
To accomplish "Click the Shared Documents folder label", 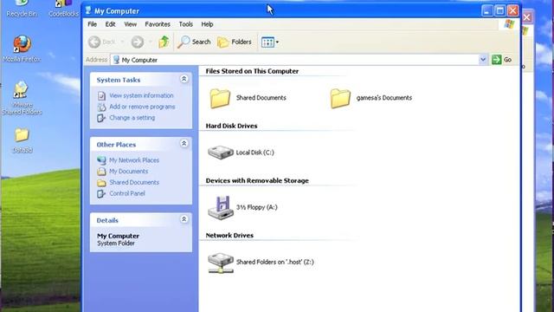I will (x=261, y=98).
